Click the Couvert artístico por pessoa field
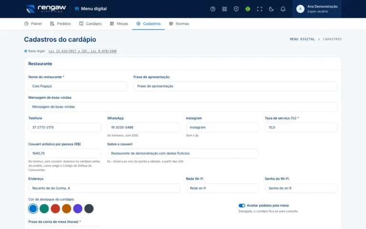This screenshot has height=229, width=366. (65, 153)
